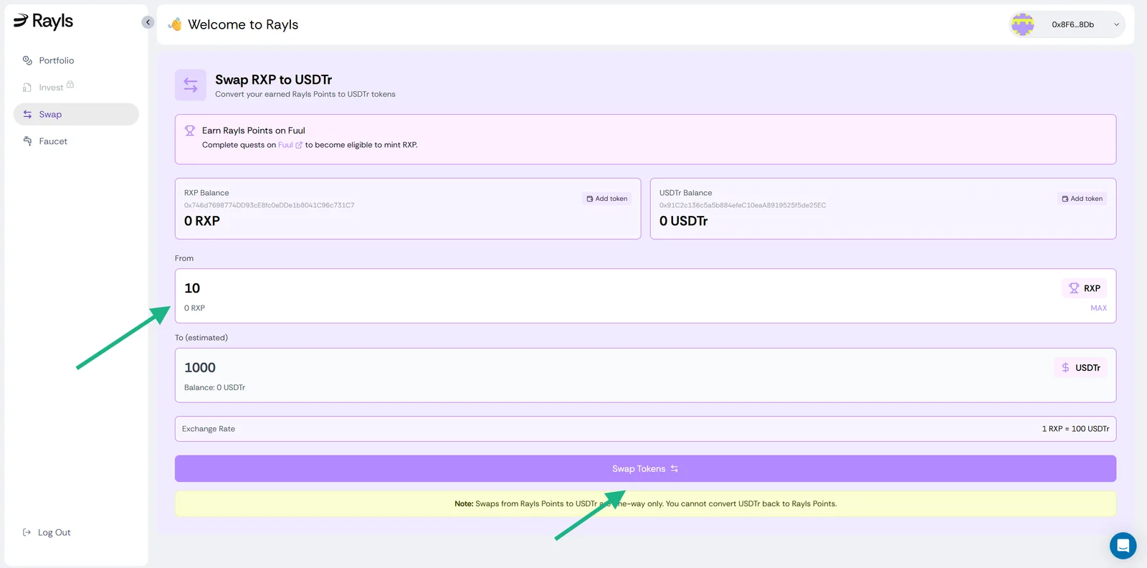Select Swap in the sidebar

tap(76, 114)
